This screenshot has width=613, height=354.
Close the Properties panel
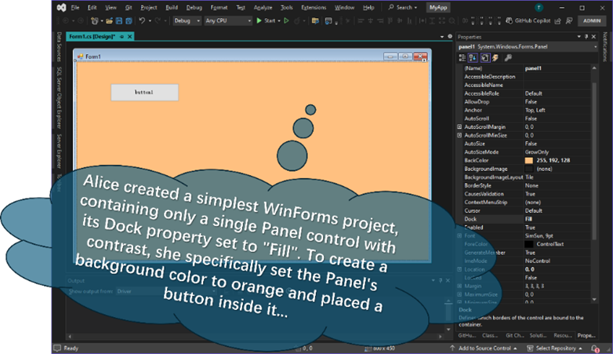click(x=594, y=37)
